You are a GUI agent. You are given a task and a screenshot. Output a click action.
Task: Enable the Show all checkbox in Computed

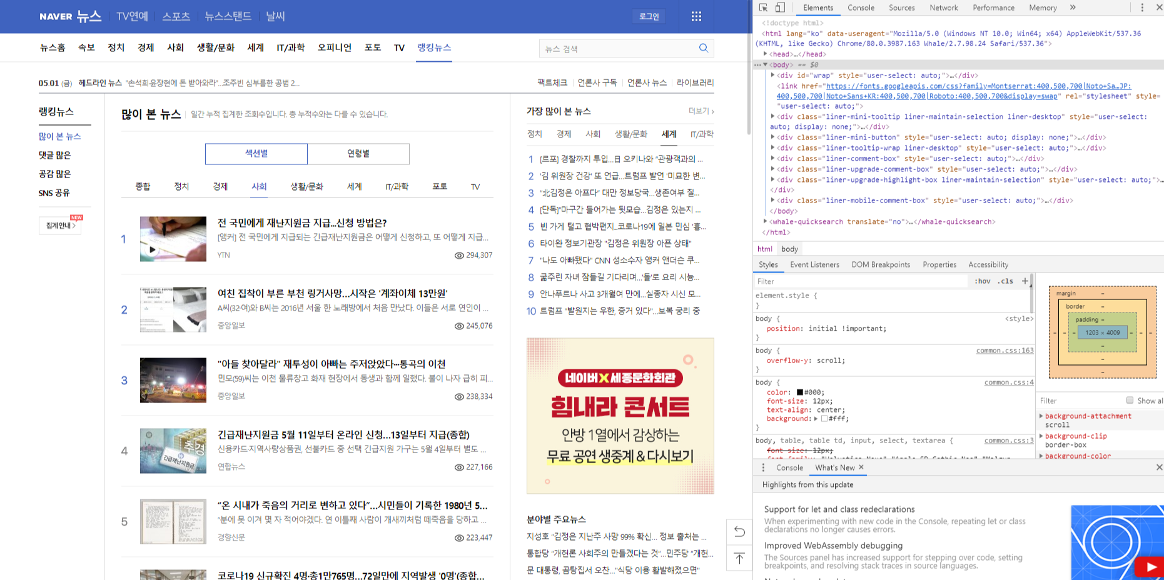click(x=1130, y=401)
